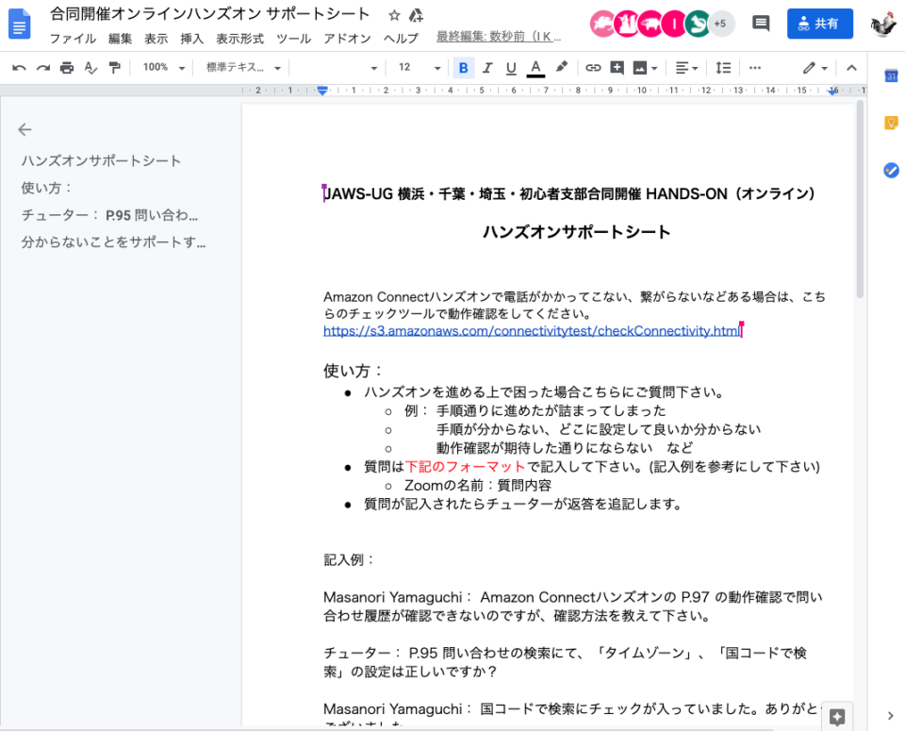Viewport: 905px width, 731px height.
Task: Open Google Calendar side panel
Action: [x=891, y=75]
